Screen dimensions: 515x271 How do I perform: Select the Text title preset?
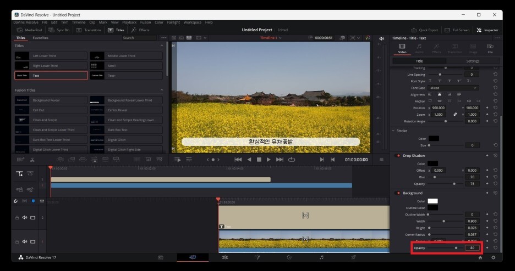click(51, 76)
